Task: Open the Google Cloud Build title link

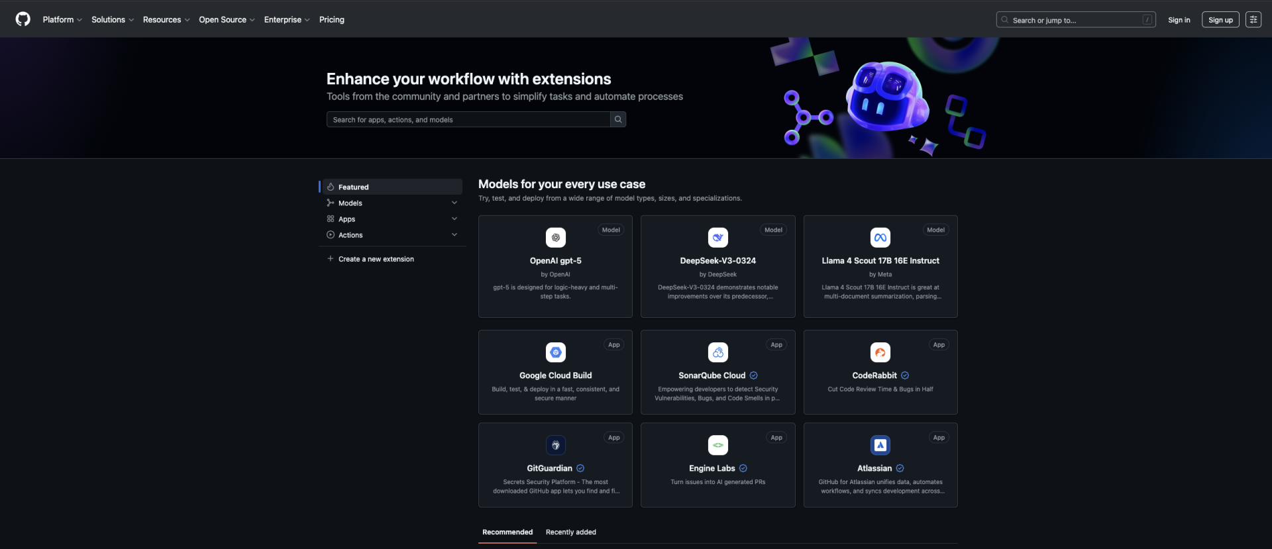Action: 556,375
